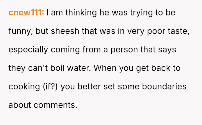Image resolution: width=202 pixels, height=125 pixels.
Task: Click the word "trying" in the first line
Action: point(141,13)
